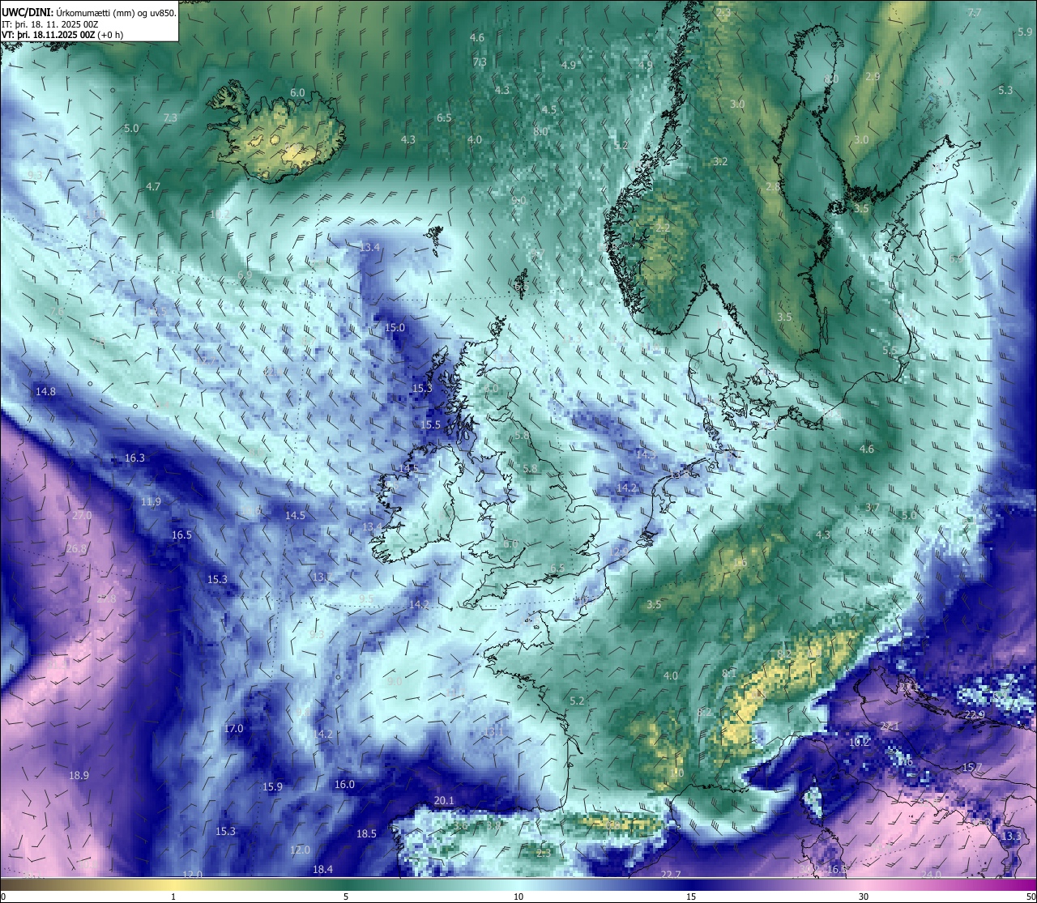Click the 18.5 value on the map

366,833
